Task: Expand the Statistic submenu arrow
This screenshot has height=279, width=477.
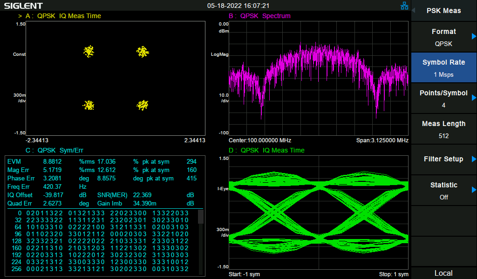Action: point(474,190)
